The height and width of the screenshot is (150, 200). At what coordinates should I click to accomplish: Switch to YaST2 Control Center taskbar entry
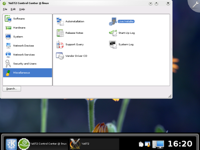[x=43, y=144]
